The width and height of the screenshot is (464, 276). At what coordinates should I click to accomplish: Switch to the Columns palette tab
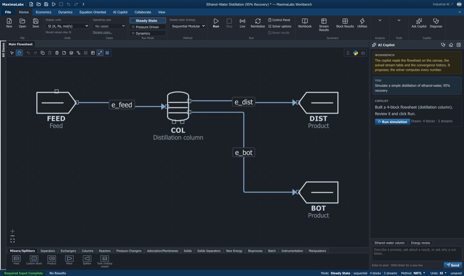click(x=87, y=251)
